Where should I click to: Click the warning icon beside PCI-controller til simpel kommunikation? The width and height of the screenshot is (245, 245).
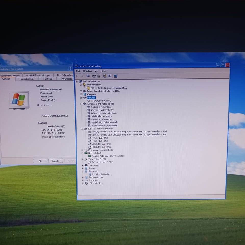click(88, 88)
